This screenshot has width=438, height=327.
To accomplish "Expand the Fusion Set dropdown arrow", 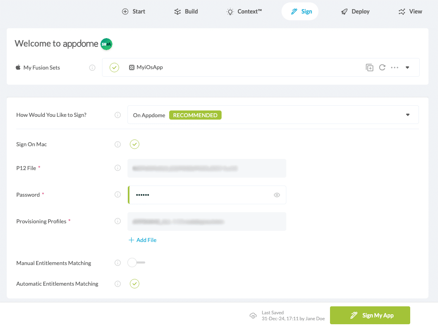I will click(x=407, y=68).
